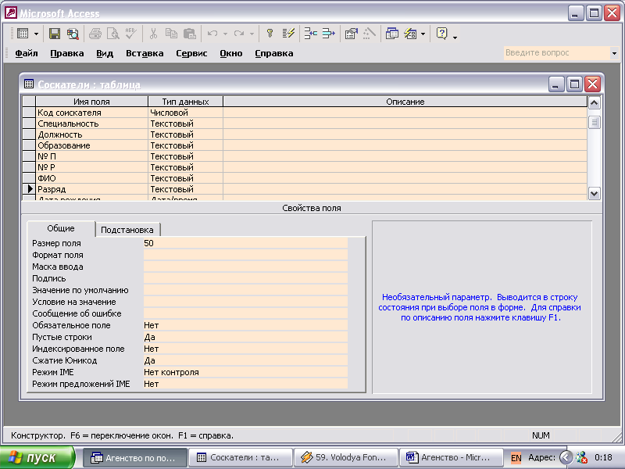Open the Вставка menu

tap(145, 53)
